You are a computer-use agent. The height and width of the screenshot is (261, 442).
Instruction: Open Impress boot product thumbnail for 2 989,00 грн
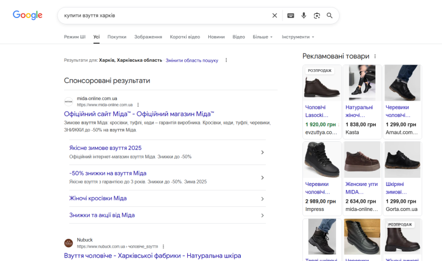(322, 160)
